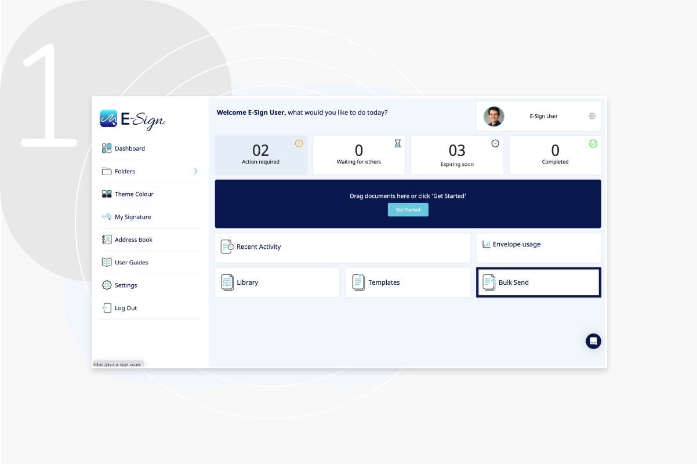Open the Bulk Send card
This screenshot has width=697, height=464.
(539, 282)
